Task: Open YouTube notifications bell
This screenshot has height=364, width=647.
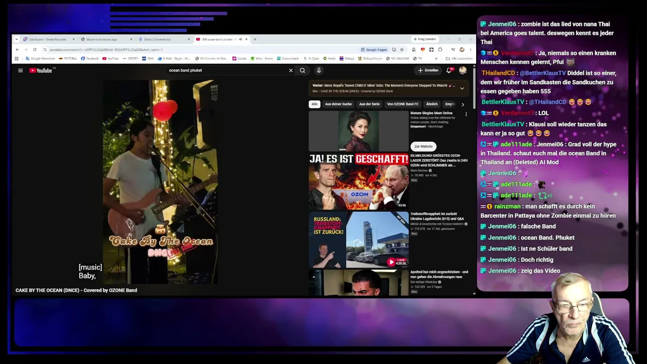Action: pos(449,70)
